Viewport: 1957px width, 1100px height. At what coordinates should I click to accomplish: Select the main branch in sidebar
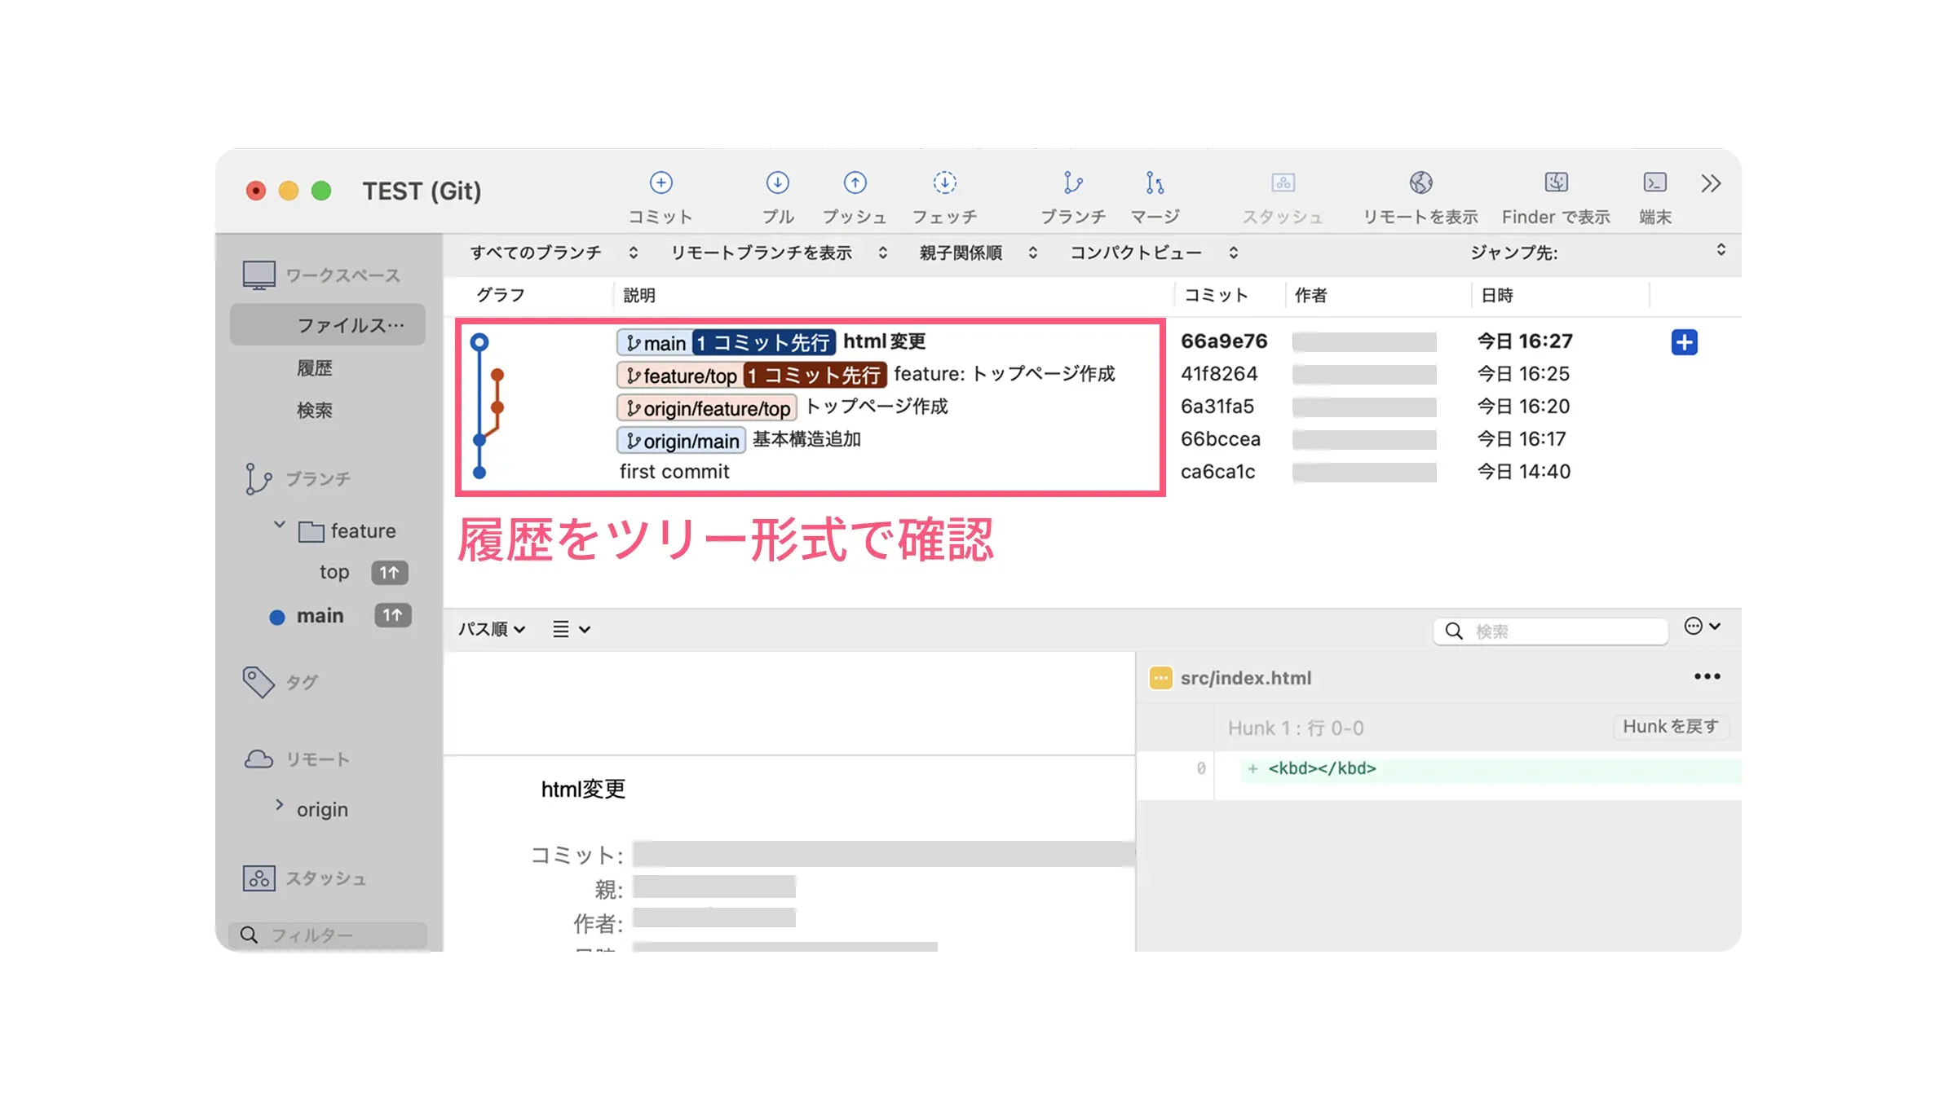[320, 616]
